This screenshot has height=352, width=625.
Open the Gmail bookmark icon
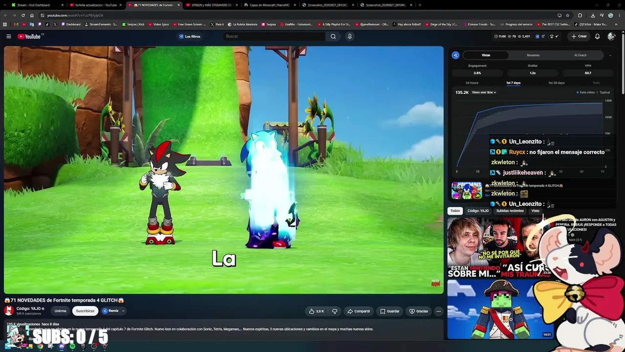16,24
